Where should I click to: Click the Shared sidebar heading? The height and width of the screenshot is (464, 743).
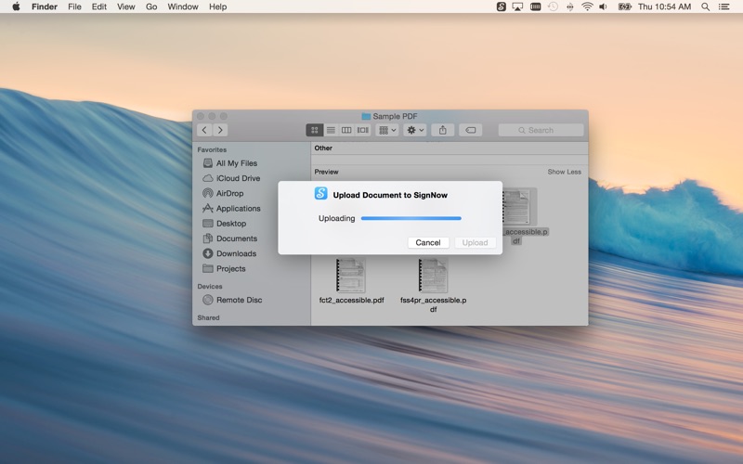click(208, 317)
